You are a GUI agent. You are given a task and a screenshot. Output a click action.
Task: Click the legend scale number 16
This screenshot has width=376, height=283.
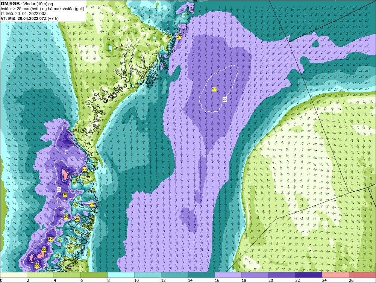(217, 280)
